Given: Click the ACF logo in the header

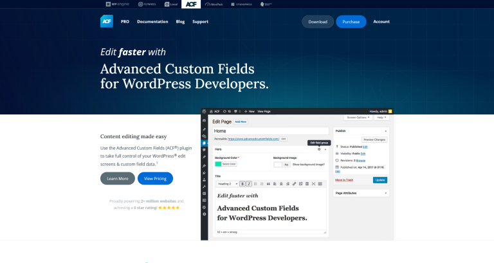Looking at the screenshot, I should (107, 21).
